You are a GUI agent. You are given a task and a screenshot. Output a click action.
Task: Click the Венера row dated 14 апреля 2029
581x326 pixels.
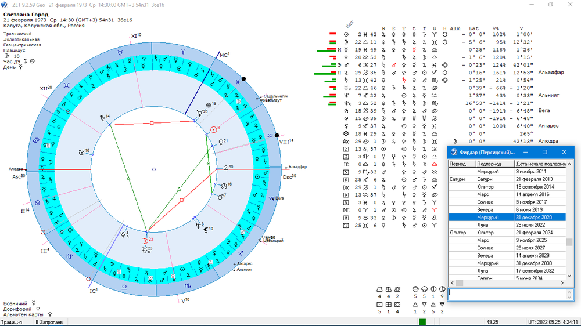point(507,255)
